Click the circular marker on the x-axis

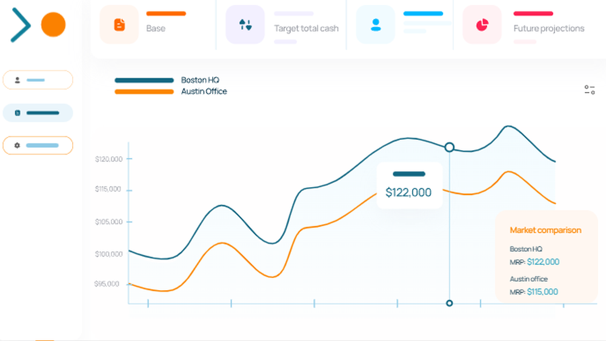coord(449,303)
